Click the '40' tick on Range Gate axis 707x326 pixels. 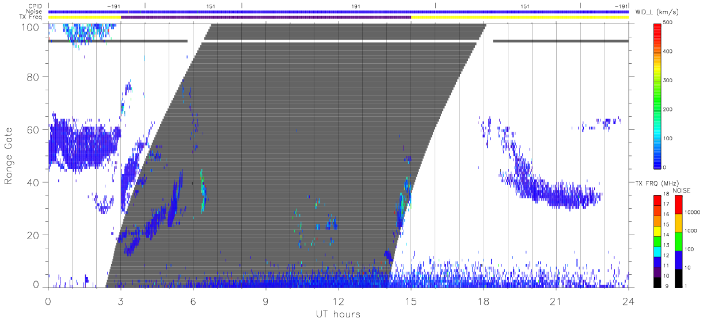pos(32,182)
